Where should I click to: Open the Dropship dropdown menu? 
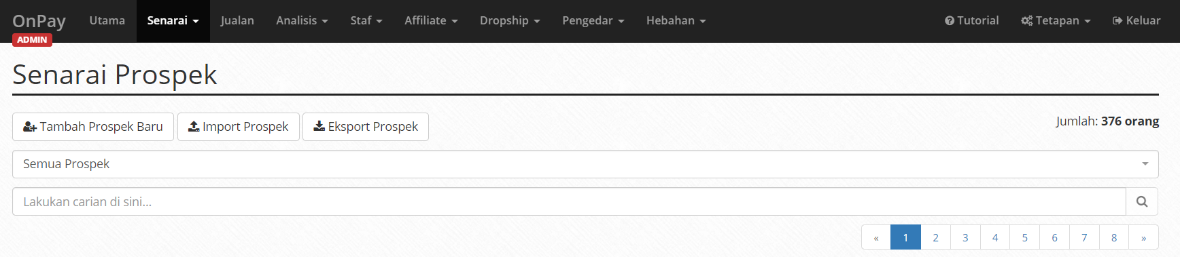pos(510,21)
